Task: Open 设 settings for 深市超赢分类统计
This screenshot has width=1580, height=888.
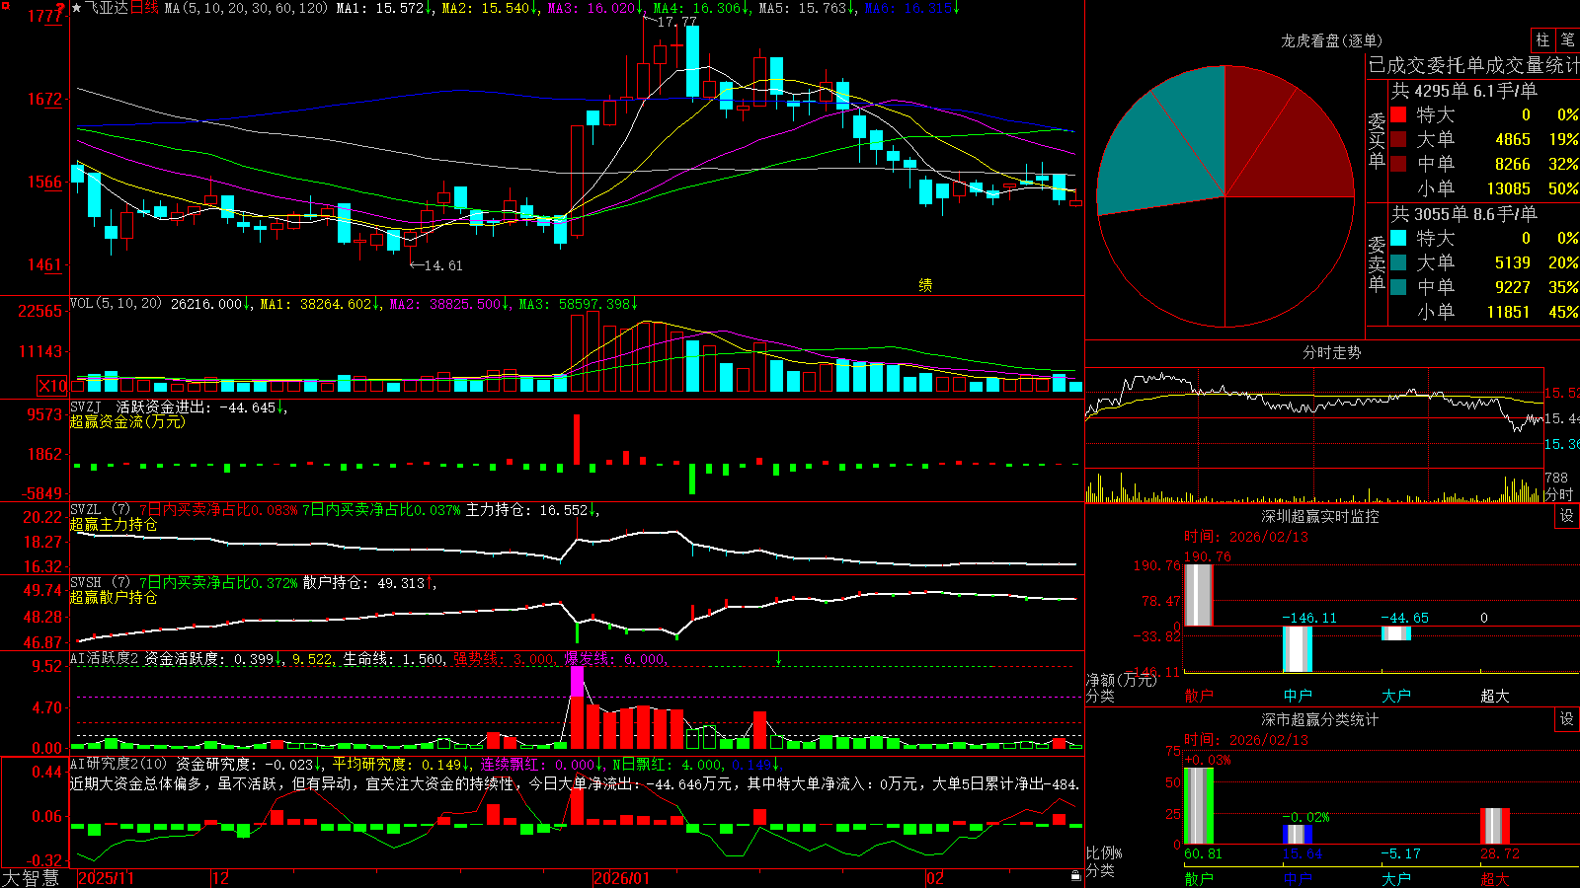Action: [x=1567, y=719]
